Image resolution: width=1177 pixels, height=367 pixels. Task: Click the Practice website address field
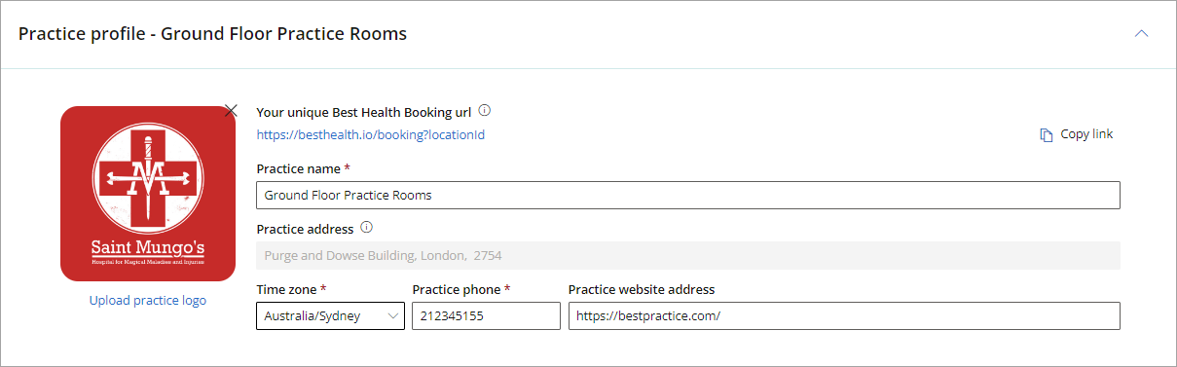844,316
